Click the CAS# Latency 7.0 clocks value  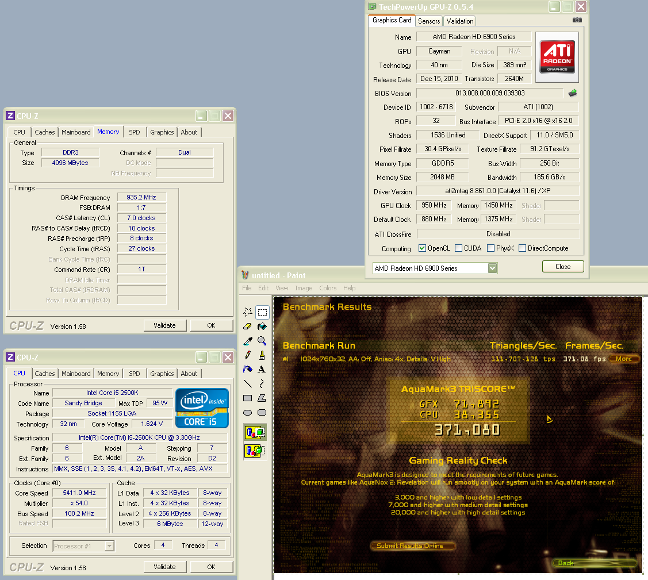[x=141, y=218]
